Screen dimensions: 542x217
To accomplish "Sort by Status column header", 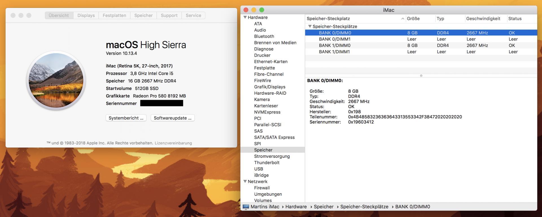I will 522,19.
